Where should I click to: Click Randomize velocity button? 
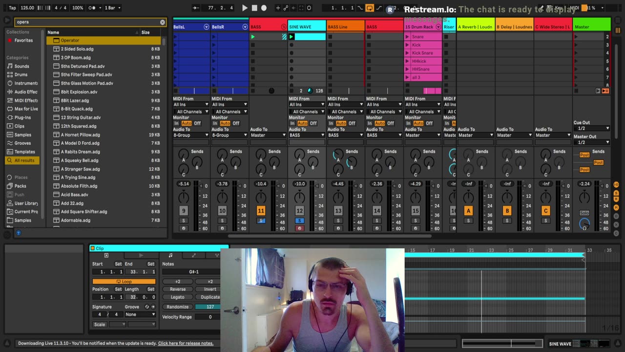point(178,307)
